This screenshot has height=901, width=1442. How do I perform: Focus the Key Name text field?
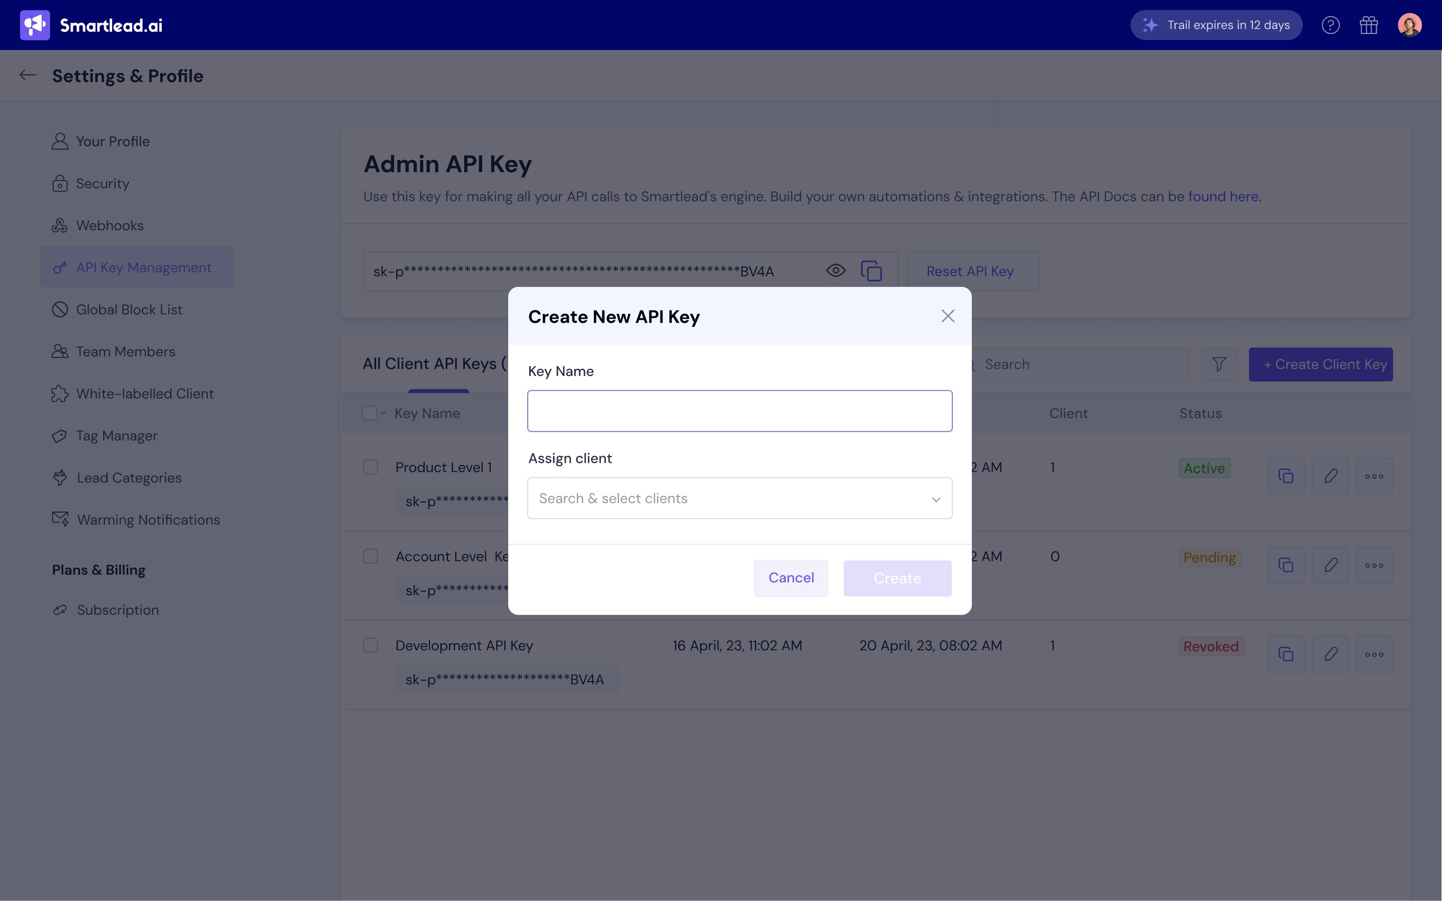740,411
